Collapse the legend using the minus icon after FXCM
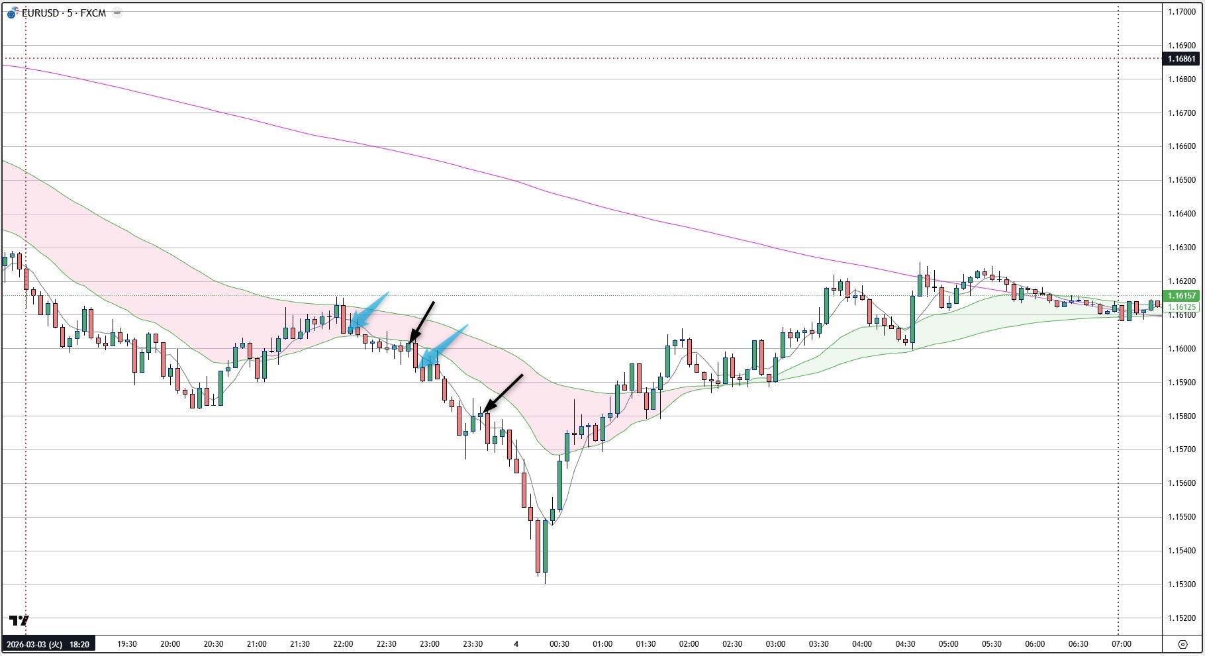The height and width of the screenshot is (656, 1205). [x=117, y=11]
